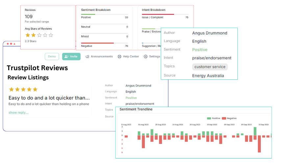This screenshot has height=164, width=296.
Task: Click the Praise / Endorsement intent row
Action: pyautogui.click(x=151, y=31)
